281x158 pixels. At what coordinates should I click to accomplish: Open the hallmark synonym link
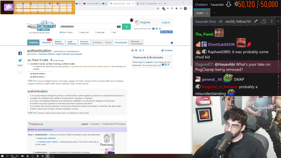(52, 138)
